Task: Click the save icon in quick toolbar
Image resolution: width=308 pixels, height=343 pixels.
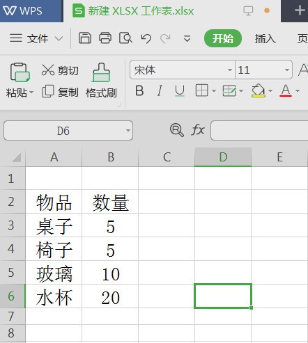Action: (x=85, y=38)
